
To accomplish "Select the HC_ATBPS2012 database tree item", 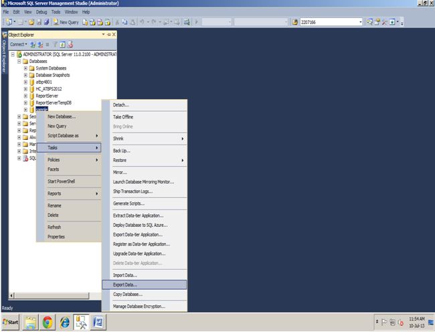I will pos(49,89).
